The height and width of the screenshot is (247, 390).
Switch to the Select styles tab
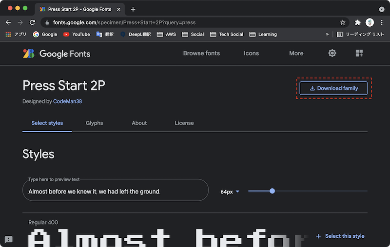(47, 123)
